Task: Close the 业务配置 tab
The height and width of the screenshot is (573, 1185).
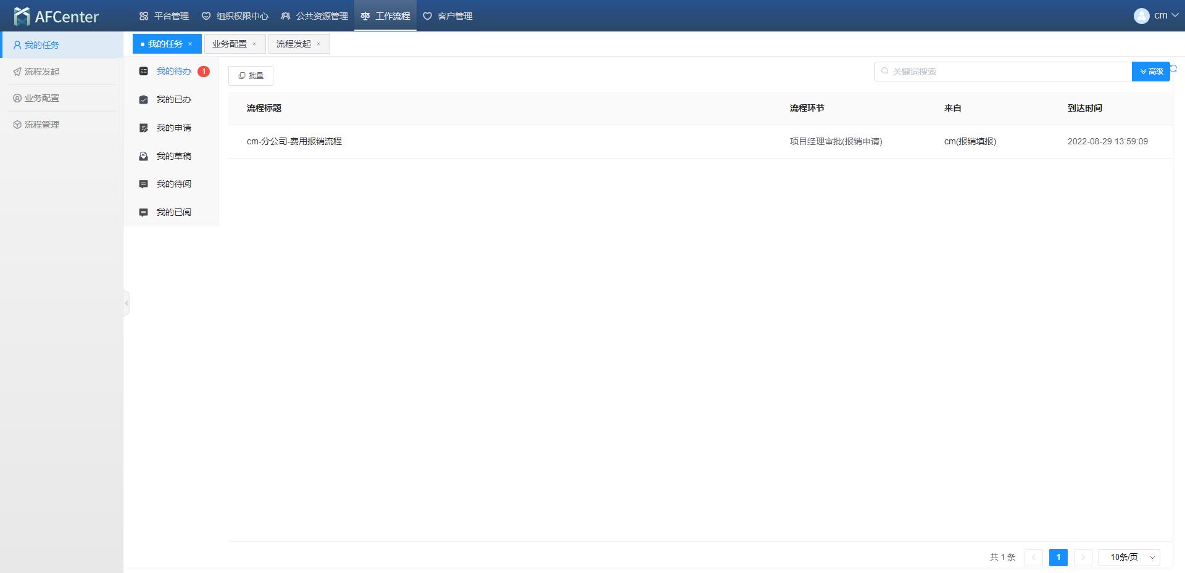Action: (254, 44)
